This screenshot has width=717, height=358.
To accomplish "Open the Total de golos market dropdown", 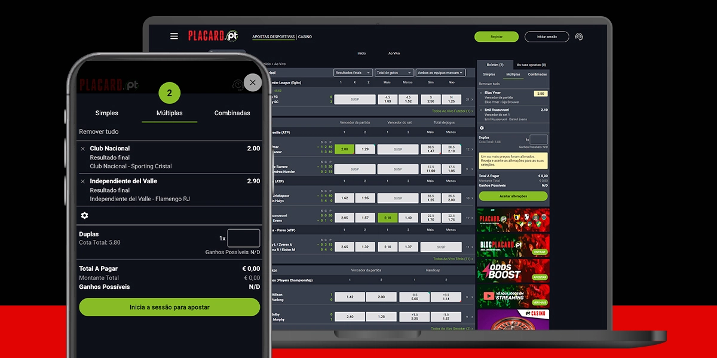I will 394,73.
